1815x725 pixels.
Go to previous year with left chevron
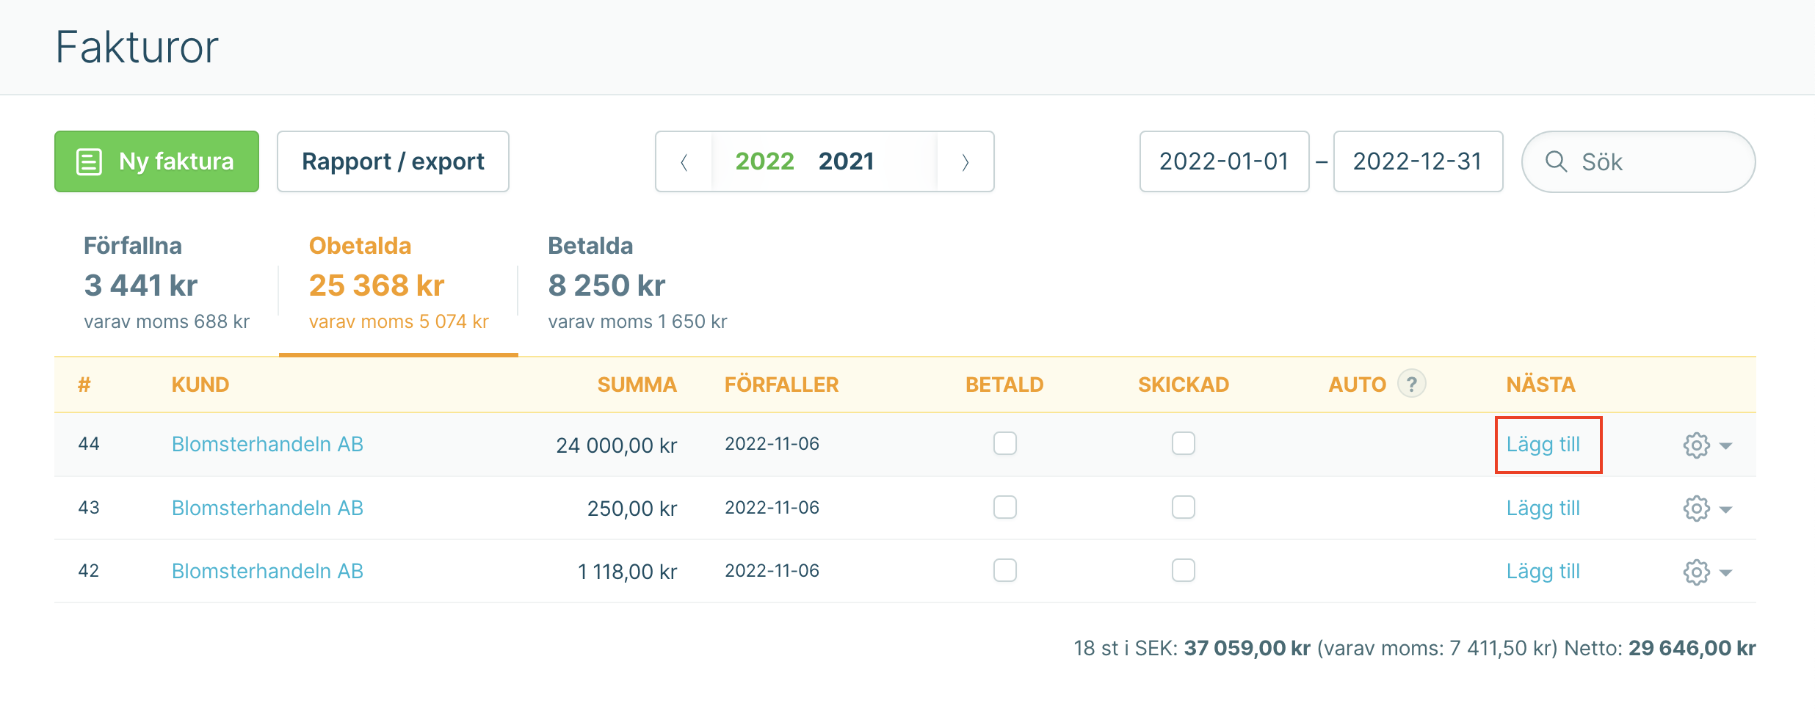[684, 162]
